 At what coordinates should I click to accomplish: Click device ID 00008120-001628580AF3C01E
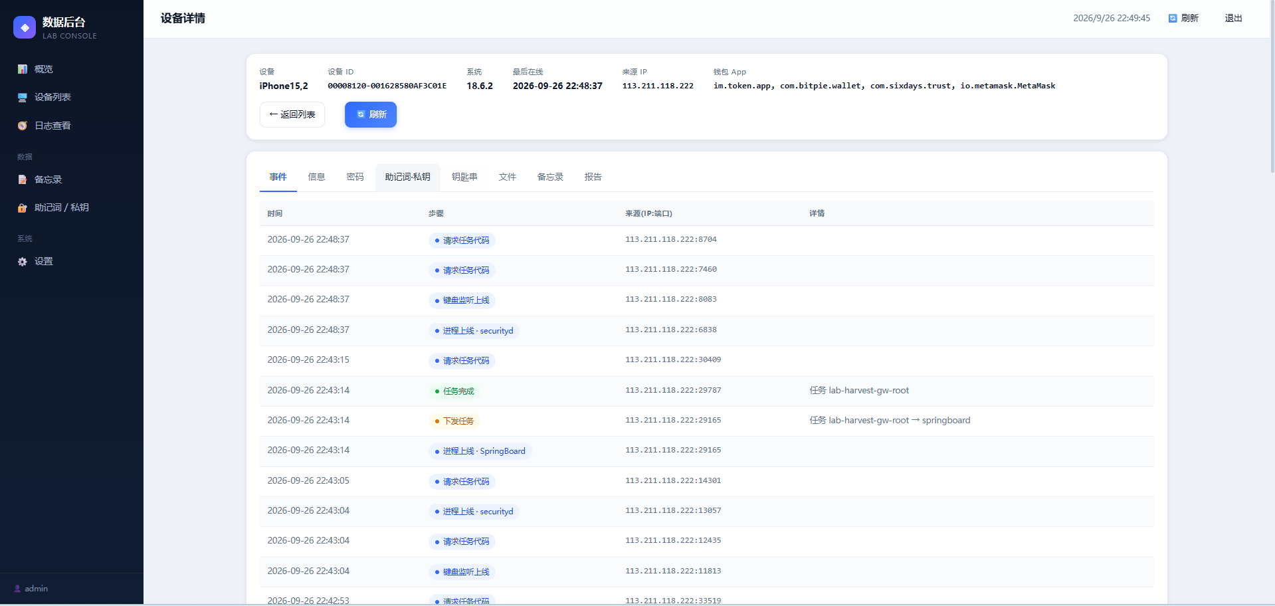click(387, 86)
